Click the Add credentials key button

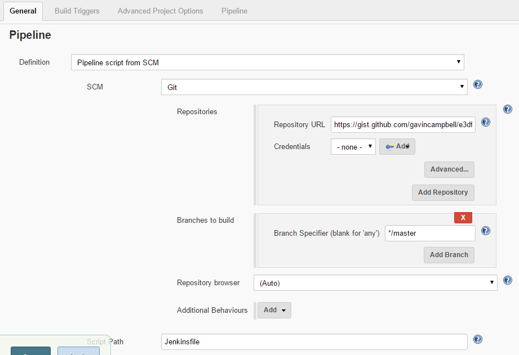tap(397, 146)
